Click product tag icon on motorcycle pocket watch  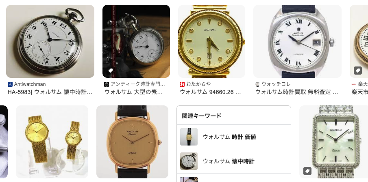(111, 71)
